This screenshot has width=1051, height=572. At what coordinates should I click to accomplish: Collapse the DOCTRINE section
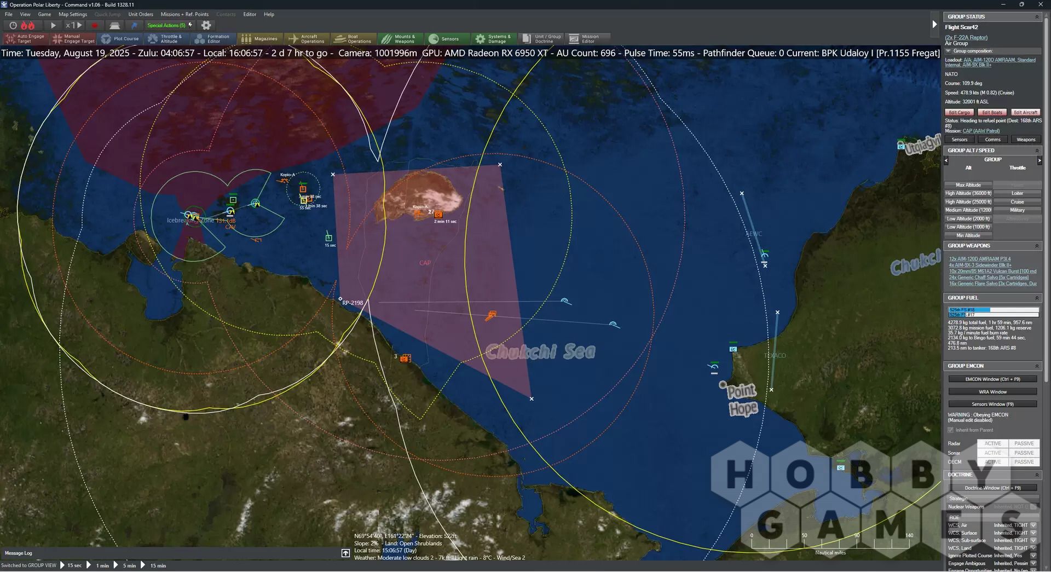pyautogui.click(x=1036, y=475)
